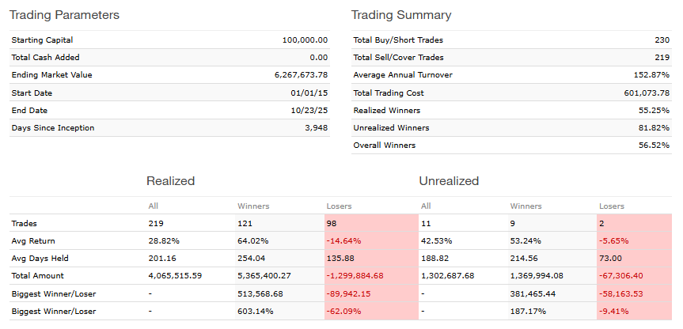Click the -89,942.15 biggest loser amount
Image resolution: width=683 pixels, height=329 pixels.
pos(353,293)
